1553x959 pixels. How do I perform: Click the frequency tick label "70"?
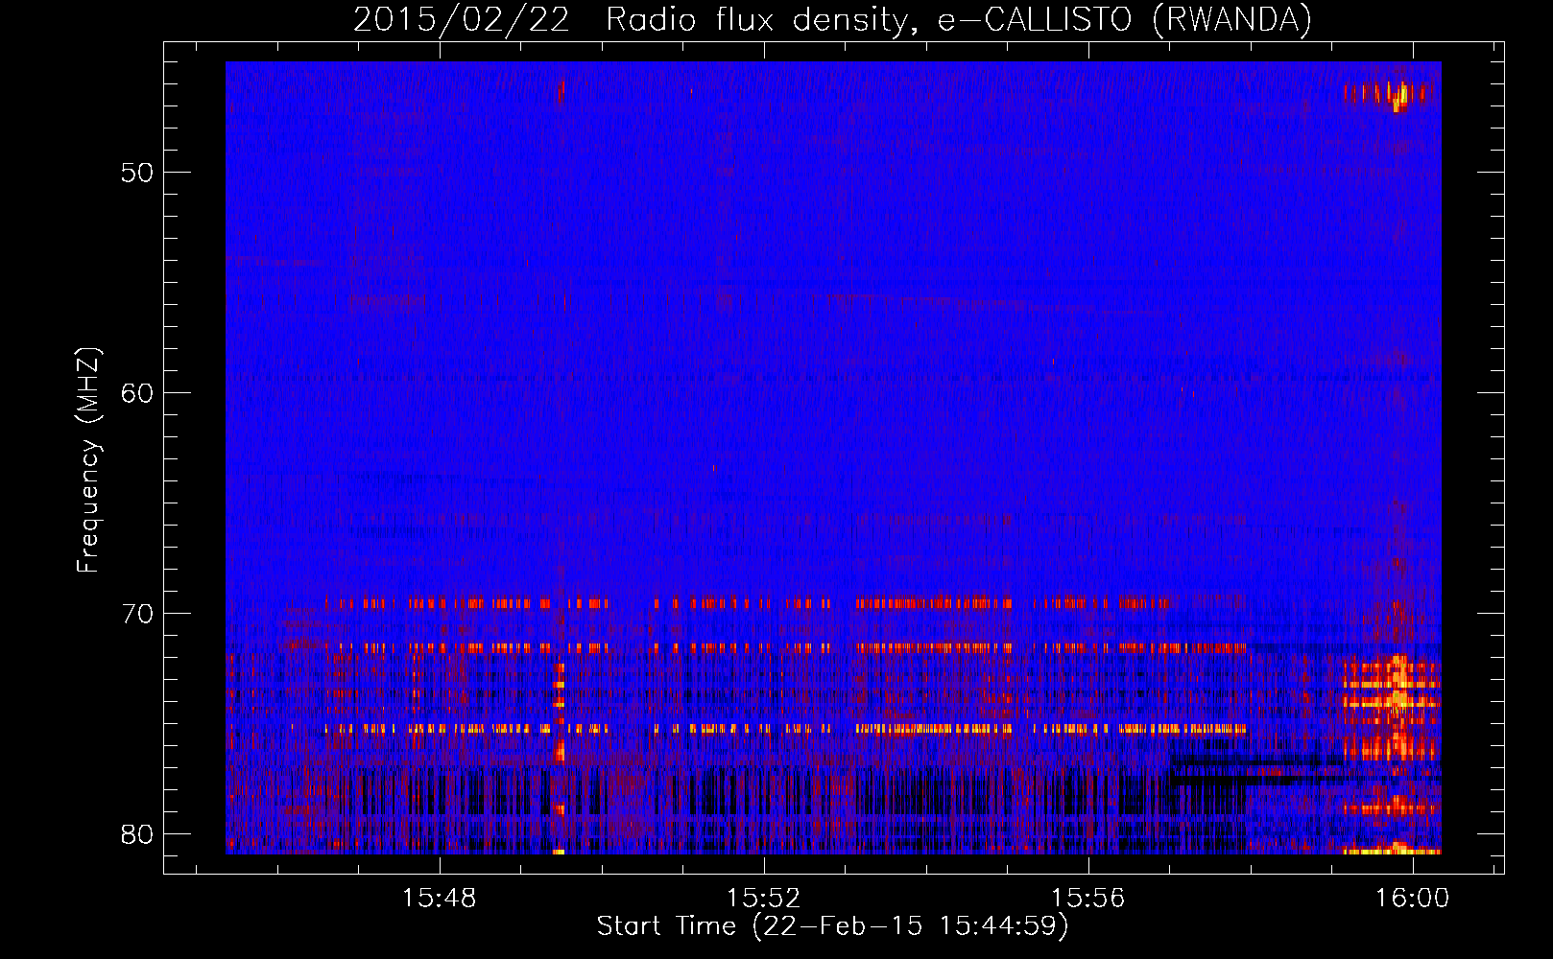click(137, 614)
